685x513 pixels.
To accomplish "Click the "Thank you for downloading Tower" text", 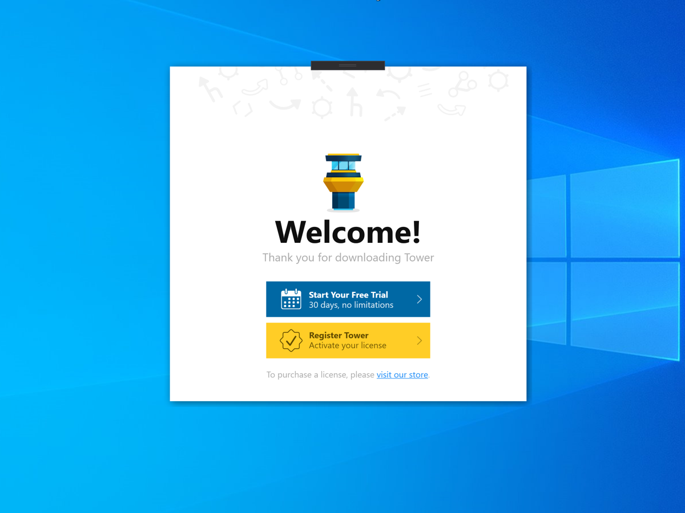I will 348,258.
